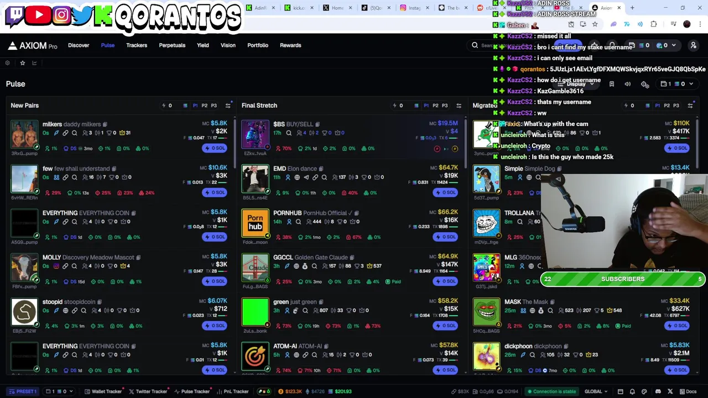
Task: Click the bookmark icon next to Display
Action: tap(611, 84)
